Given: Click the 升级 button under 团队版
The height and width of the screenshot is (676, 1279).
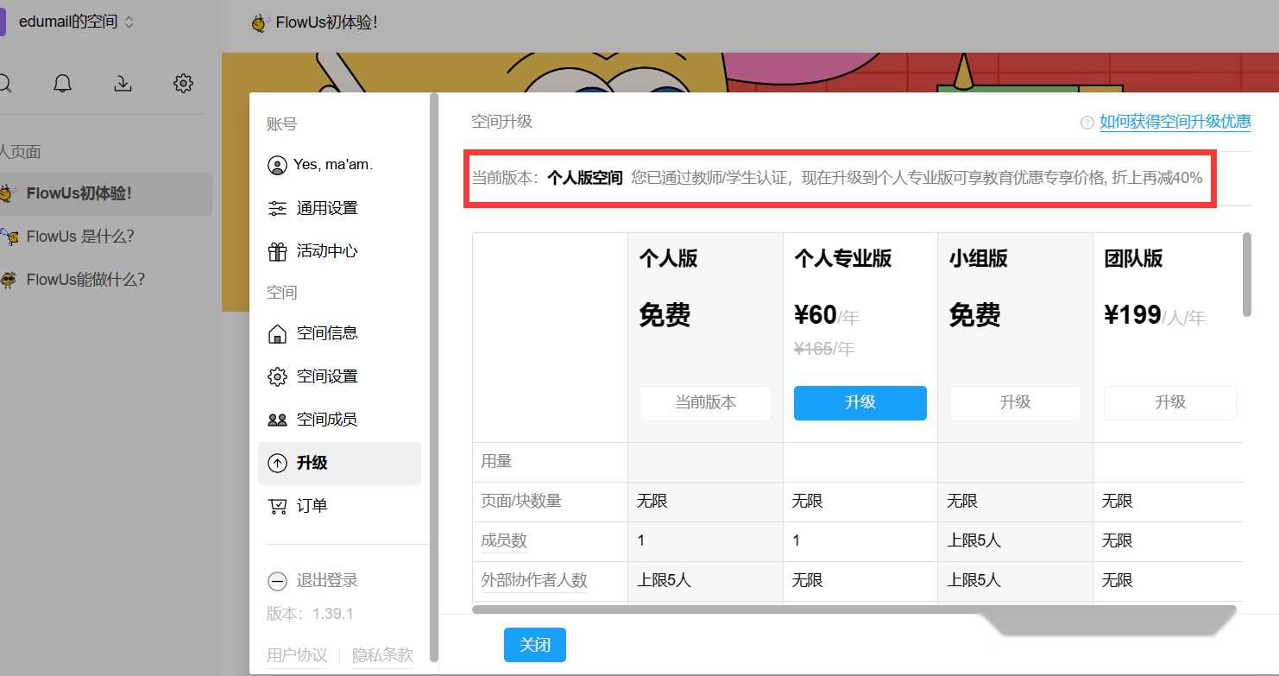Looking at the screenshot, I should (x=1170, y=402).
